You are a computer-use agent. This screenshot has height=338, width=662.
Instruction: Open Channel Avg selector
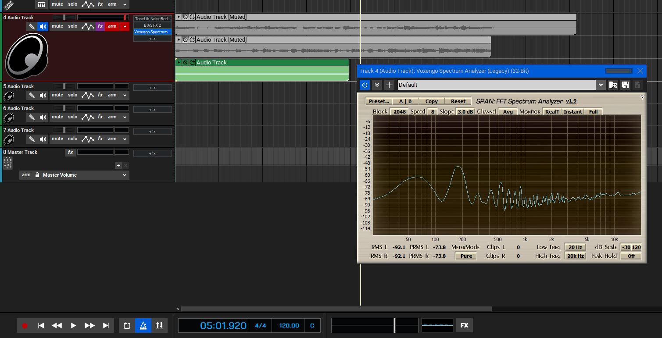pyautogui.click(x=508, y=112)
